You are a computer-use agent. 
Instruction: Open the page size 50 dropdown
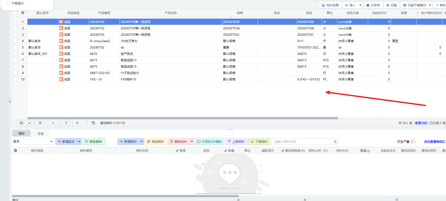click(24, 123)
